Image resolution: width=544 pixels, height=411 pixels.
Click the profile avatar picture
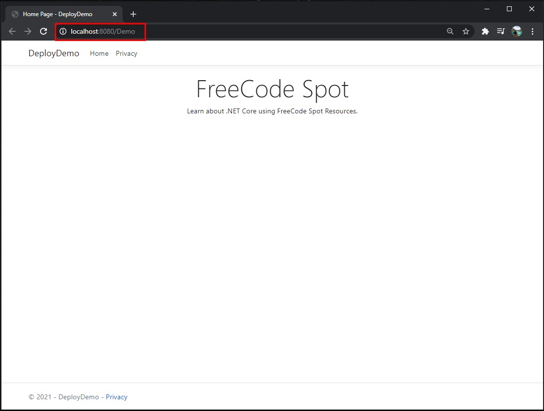pos(516,31)
